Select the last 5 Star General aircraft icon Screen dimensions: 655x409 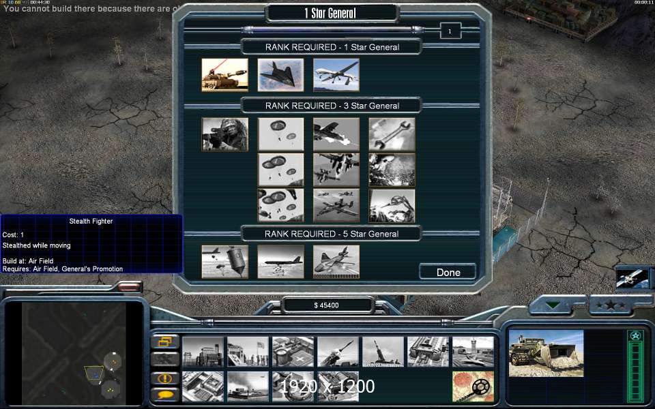coord(336,262)
